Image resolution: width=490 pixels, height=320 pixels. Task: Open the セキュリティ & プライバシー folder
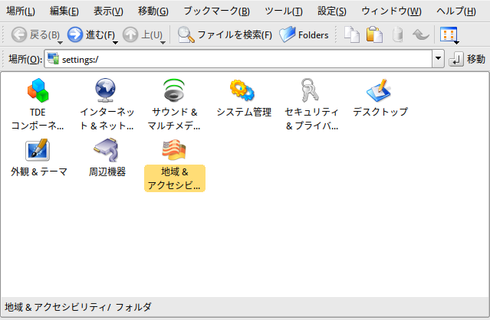click(311, 104)
